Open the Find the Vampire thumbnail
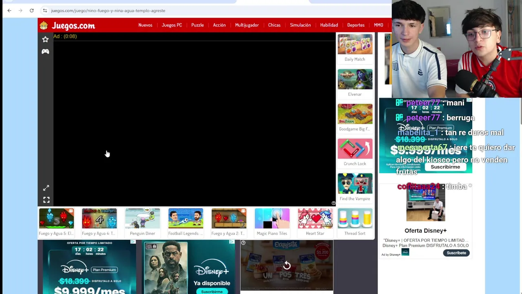 coord(355,183)
